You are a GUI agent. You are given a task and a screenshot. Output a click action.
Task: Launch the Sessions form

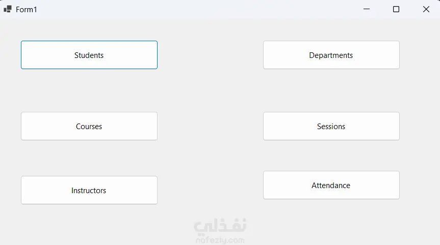[331, 126]
